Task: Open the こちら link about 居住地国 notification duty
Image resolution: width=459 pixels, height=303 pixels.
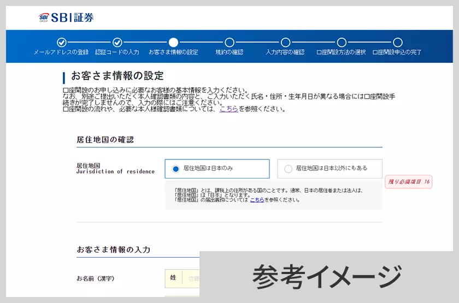Action: [257, 200]
